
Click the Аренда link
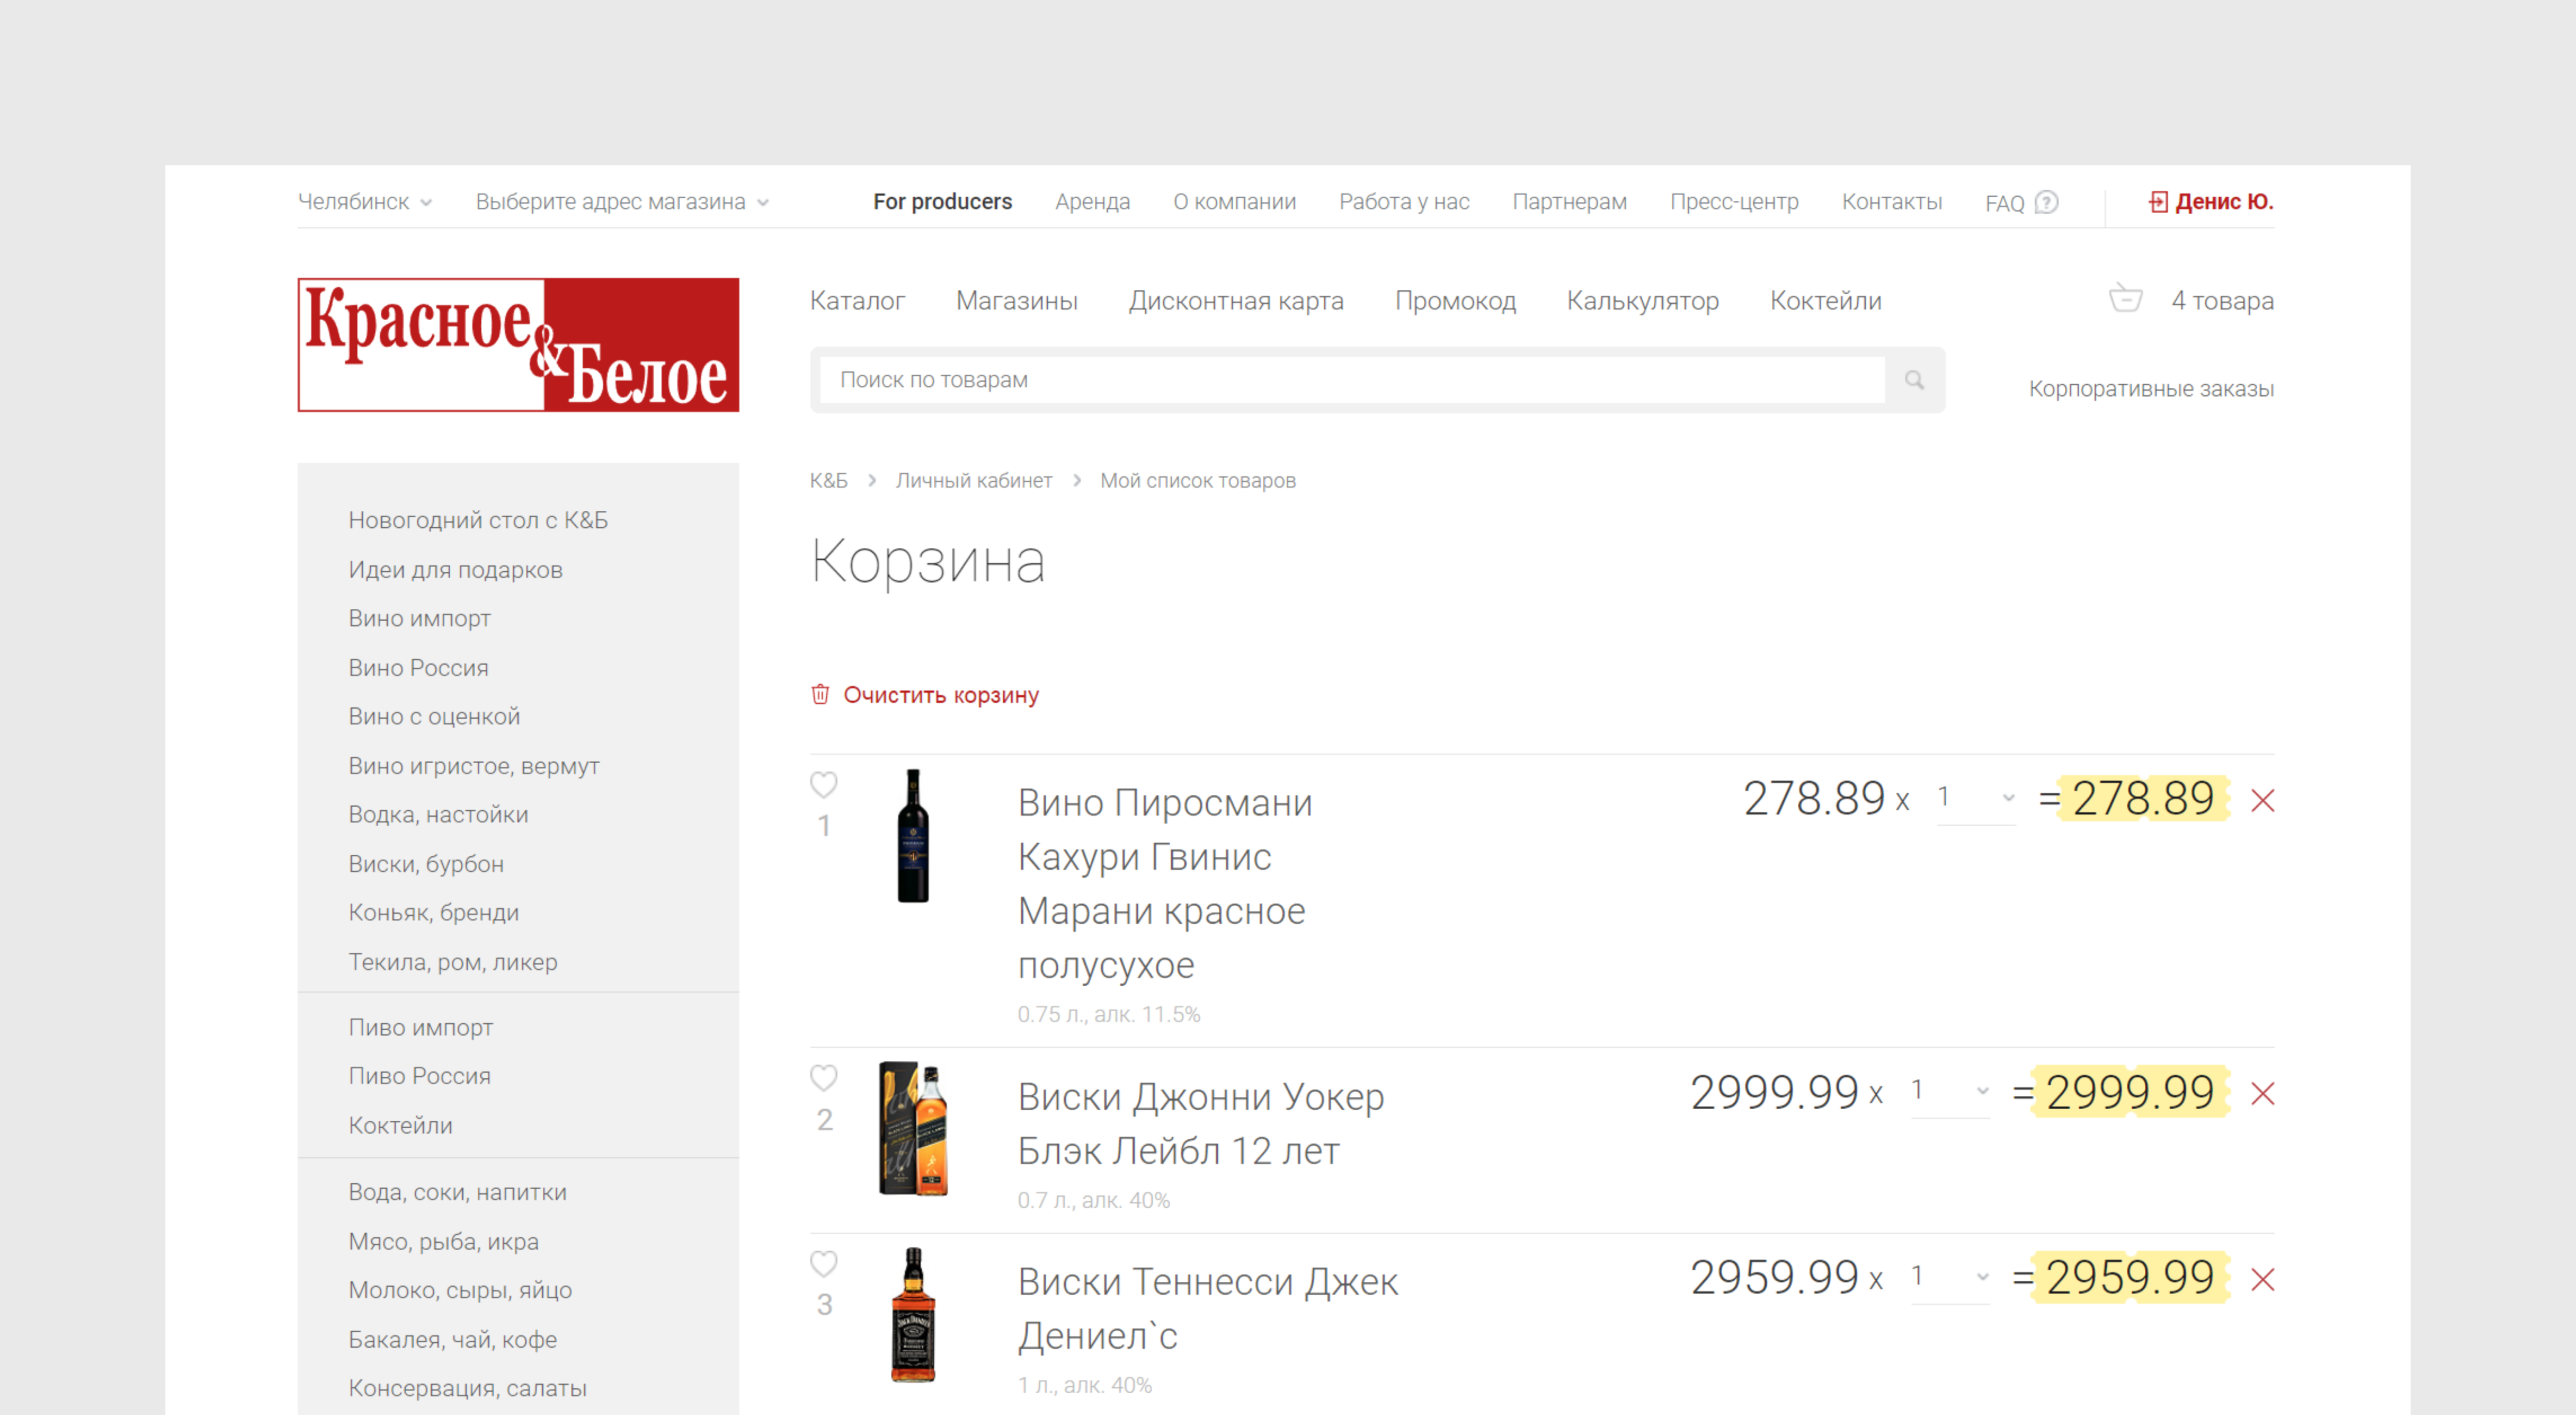pyautogui.click(x=1092, y=202)
